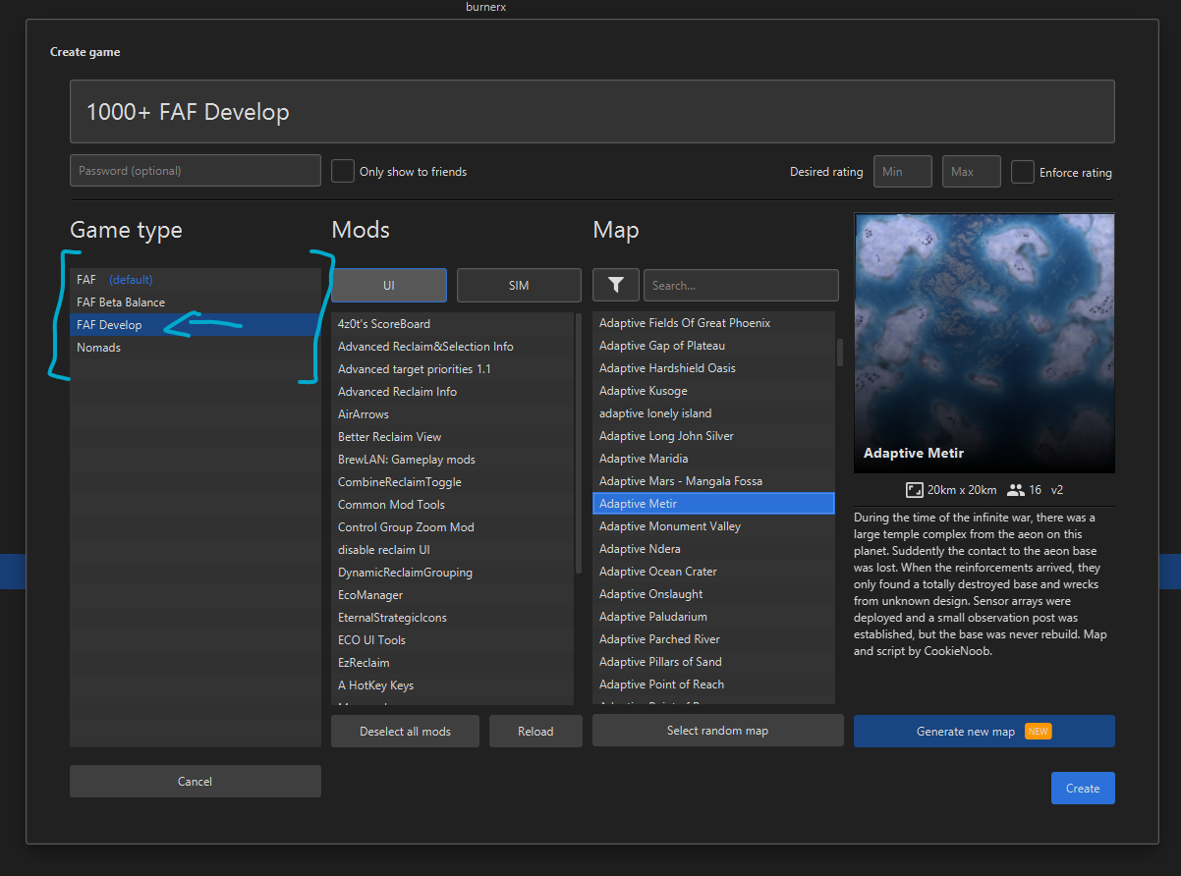This screenshot has height=876, width=1181.
Task: Select ECO UI Tools mod
Action: [x=452, y=640]
